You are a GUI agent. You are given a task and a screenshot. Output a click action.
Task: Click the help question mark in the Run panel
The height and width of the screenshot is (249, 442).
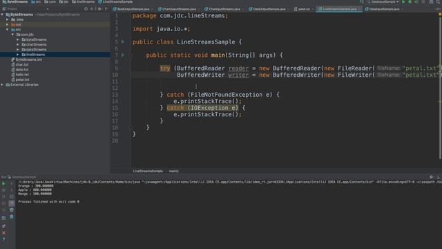coord(3,240)
